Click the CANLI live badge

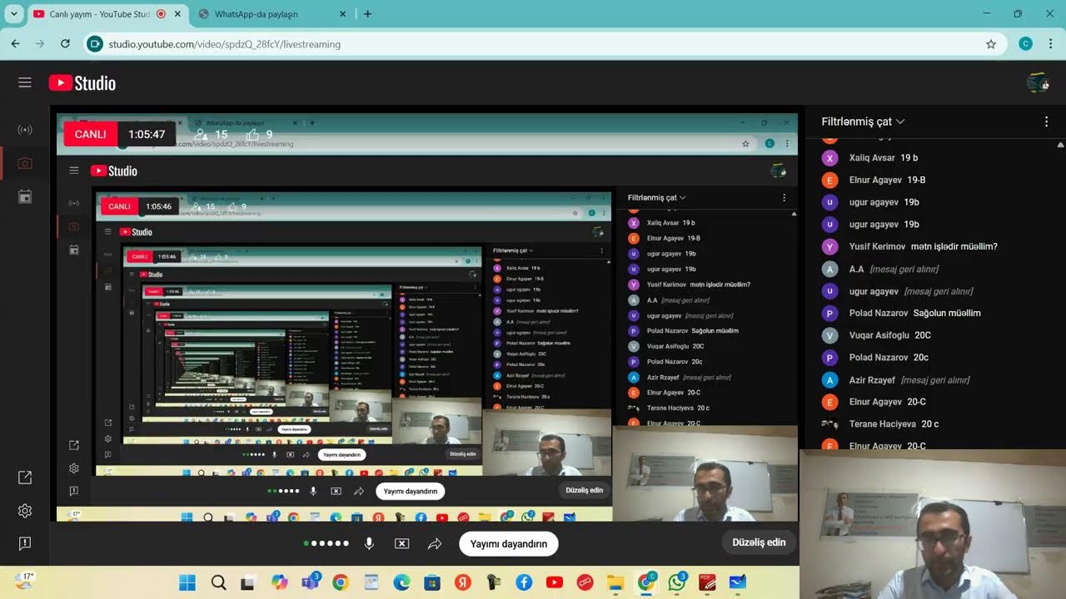tap(91, 134)
